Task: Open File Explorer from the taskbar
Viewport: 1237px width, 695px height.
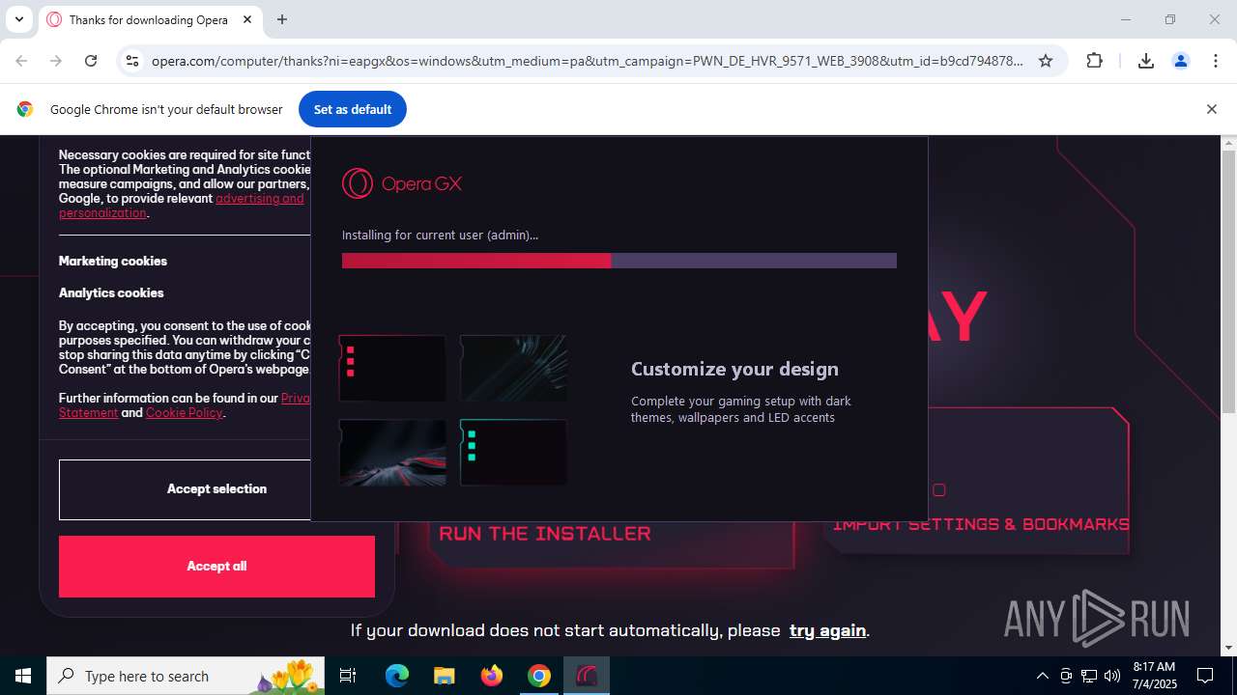Action: [445, 676]
